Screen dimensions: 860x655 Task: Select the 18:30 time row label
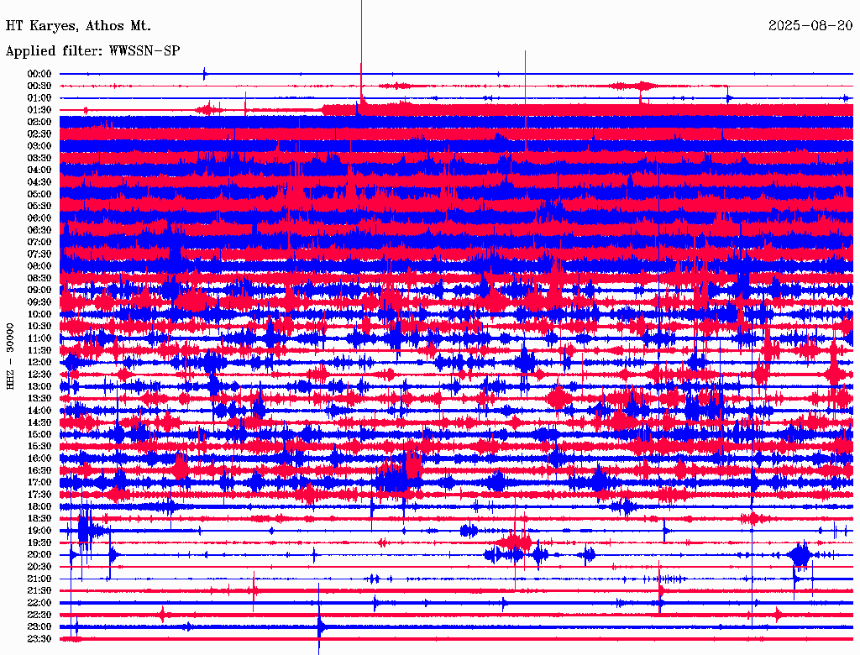(x=39, y=519)
